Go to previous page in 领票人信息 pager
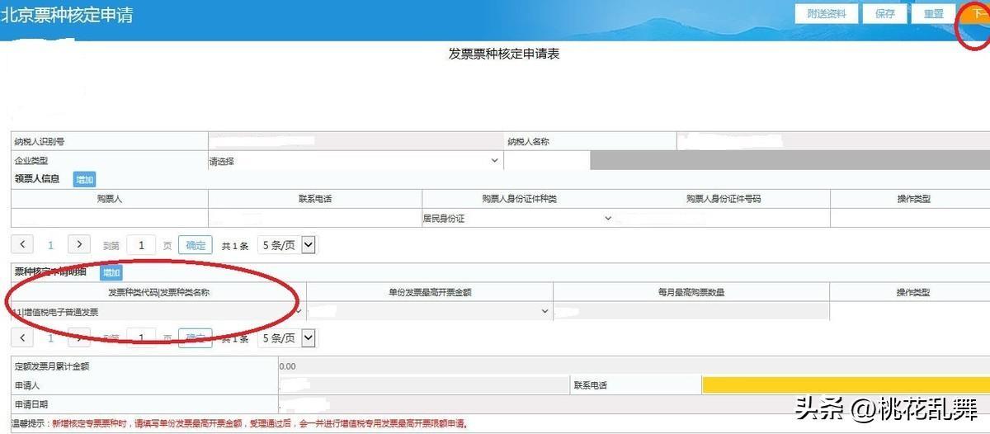Image resolution: width=990 pixels, height=434 pixels. coord(22,244)
